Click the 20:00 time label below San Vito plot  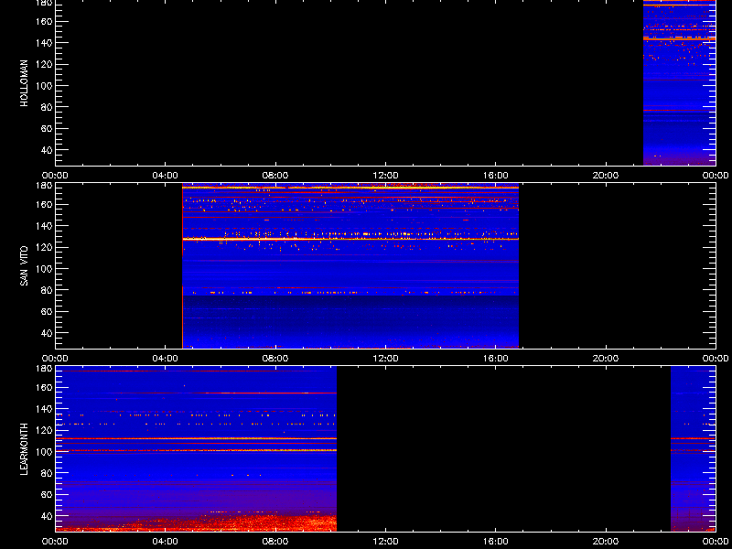point(606,359)
